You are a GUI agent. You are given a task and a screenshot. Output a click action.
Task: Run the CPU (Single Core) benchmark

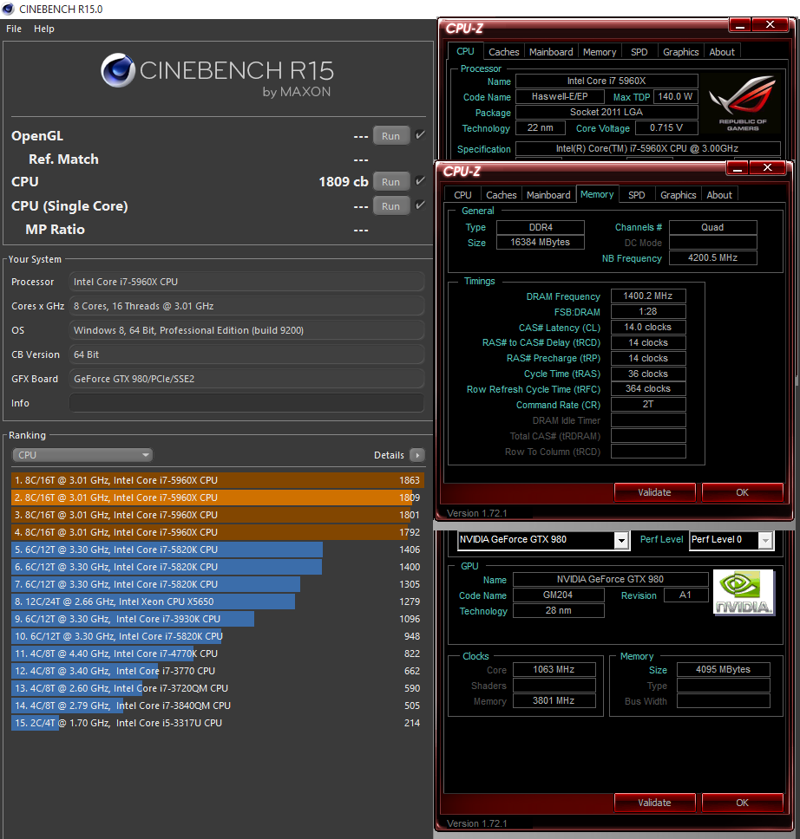click(391, 206)
